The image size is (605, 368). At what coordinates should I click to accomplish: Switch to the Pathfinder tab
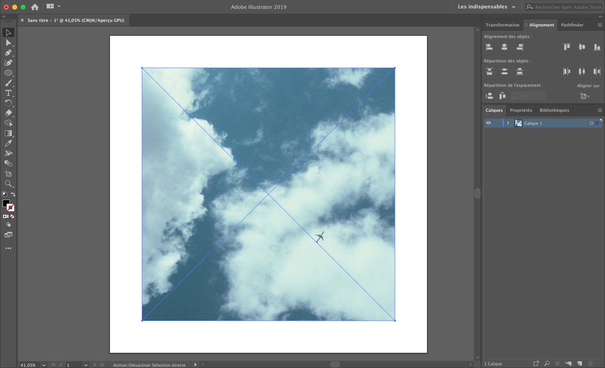(572, 25)
